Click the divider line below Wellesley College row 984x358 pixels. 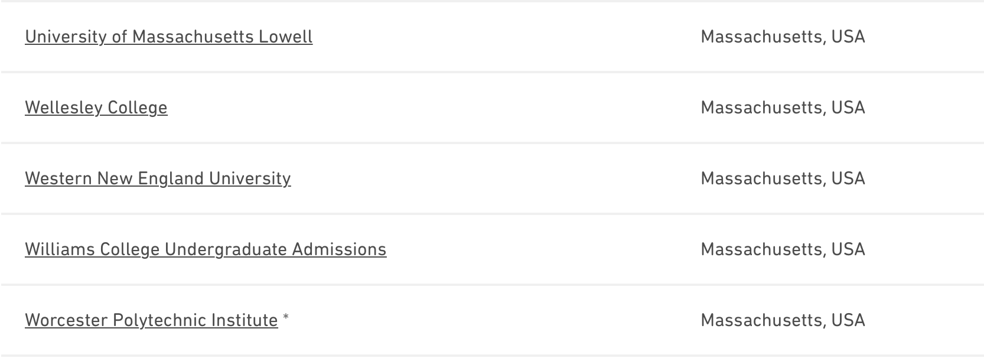(x=491, y=143)
